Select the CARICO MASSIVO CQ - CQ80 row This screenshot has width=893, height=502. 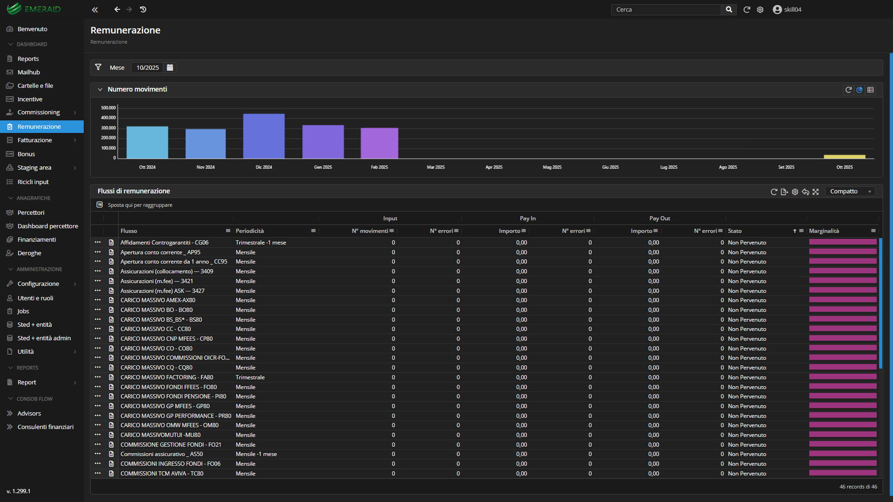[484, 367]
